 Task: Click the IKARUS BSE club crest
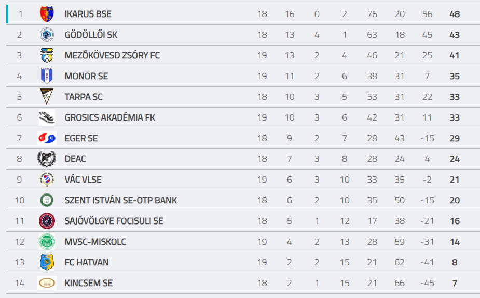(47, 14)
